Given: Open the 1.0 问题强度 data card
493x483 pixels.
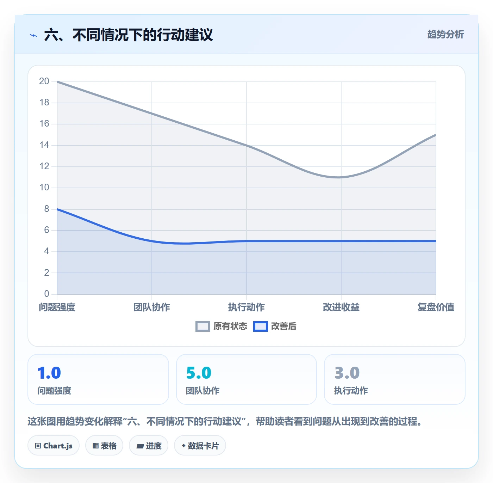Looking at the screenshot, I should (x=98, y=379).
